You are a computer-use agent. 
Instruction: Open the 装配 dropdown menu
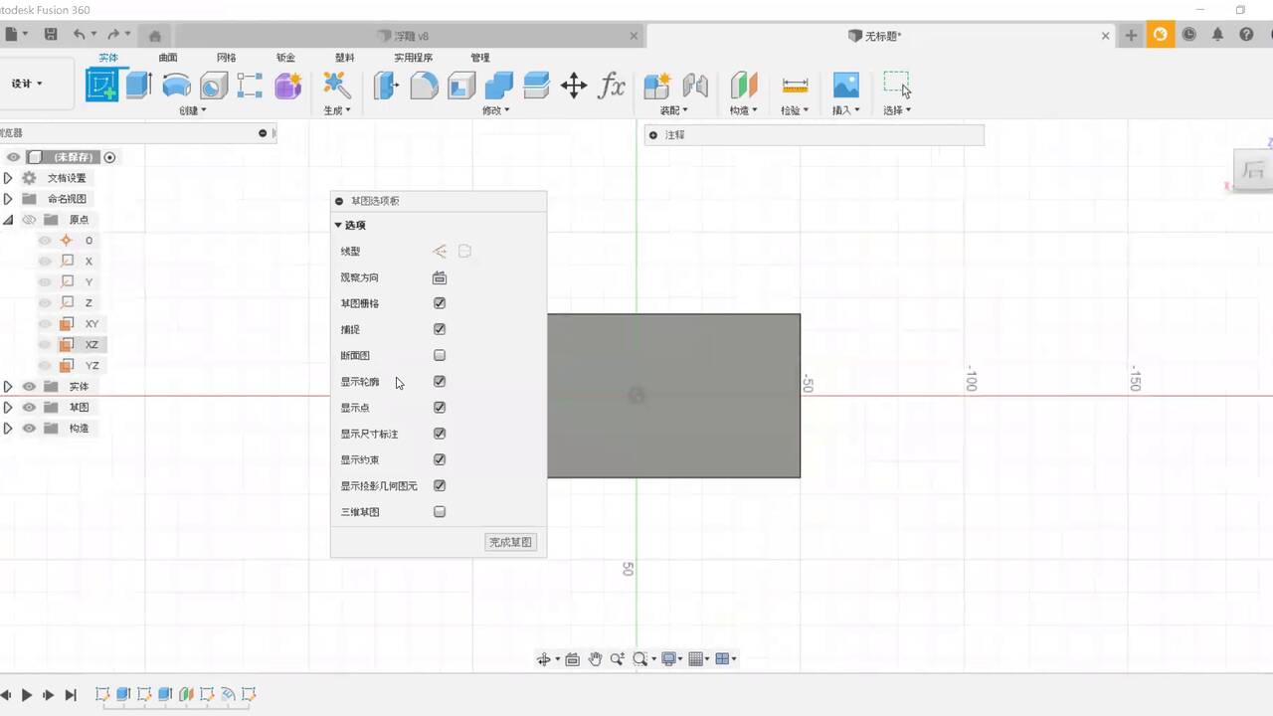674,110
